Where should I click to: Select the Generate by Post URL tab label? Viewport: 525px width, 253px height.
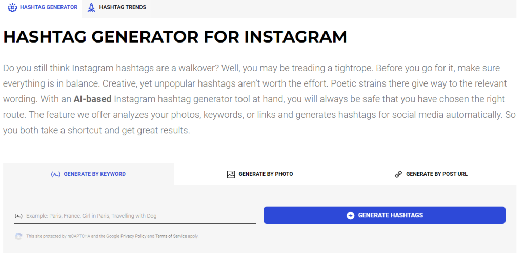pyautogui.click(x=437, y=174)
